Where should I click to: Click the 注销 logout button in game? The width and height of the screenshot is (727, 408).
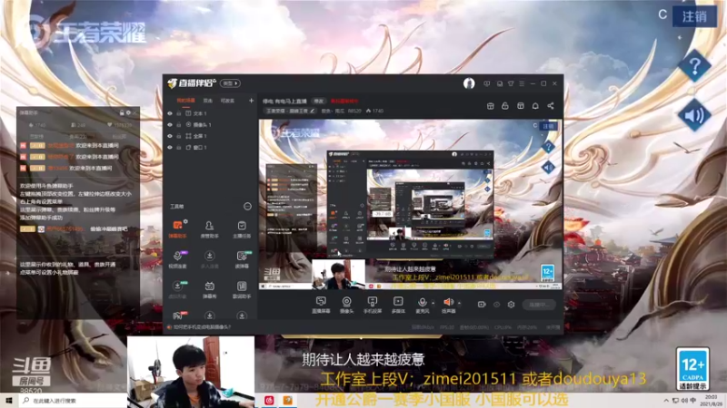pos(694,16)
